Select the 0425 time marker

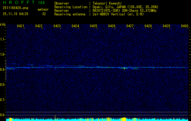pyautogui.click(x=94, y=26)
